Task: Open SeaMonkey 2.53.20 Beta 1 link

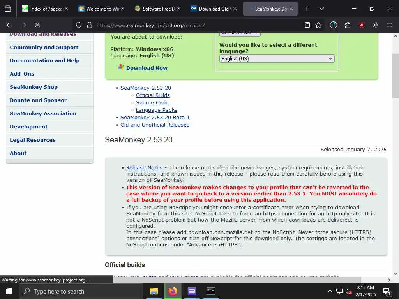Action: 155,117
